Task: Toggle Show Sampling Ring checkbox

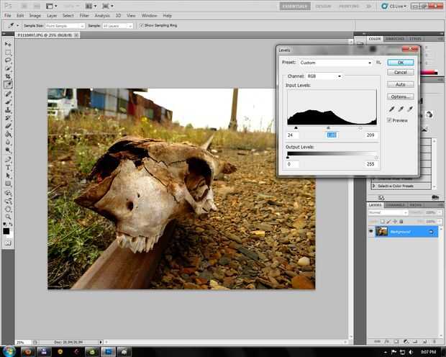Action: coord(141,25)
